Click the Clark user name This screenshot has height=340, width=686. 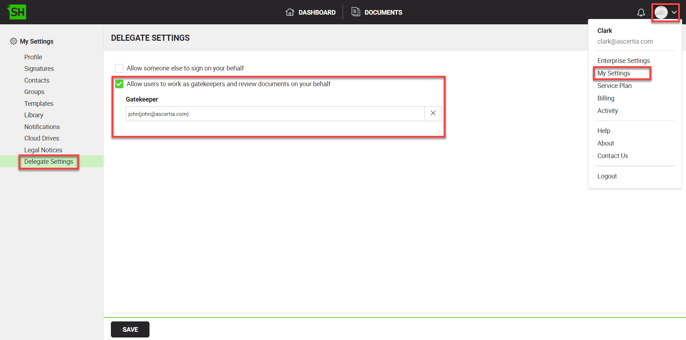click(x=605, y=31)
